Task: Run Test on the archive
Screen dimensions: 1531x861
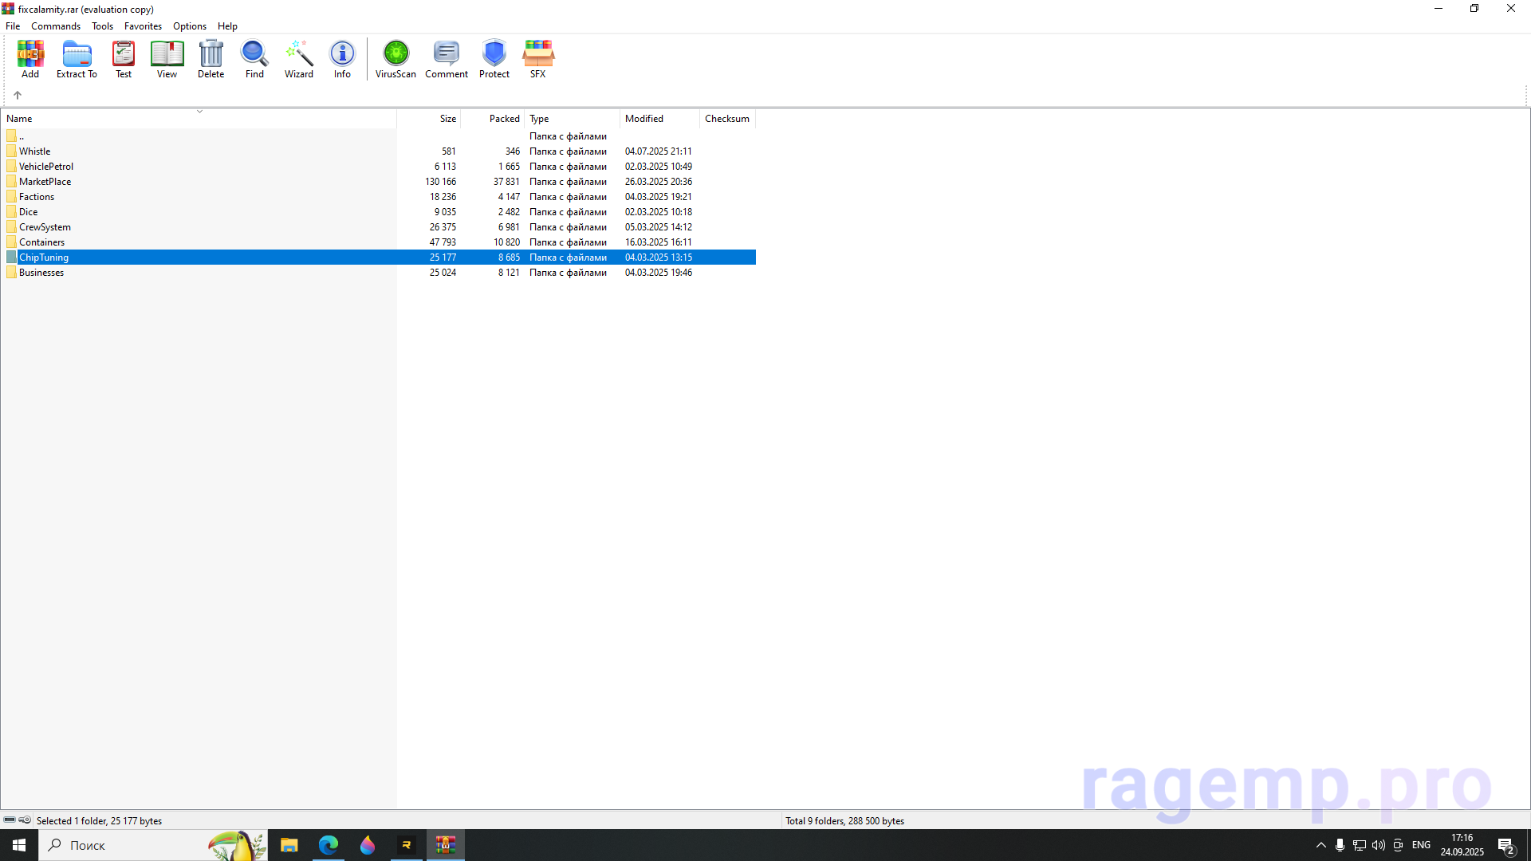Action: tap(124, 59)
